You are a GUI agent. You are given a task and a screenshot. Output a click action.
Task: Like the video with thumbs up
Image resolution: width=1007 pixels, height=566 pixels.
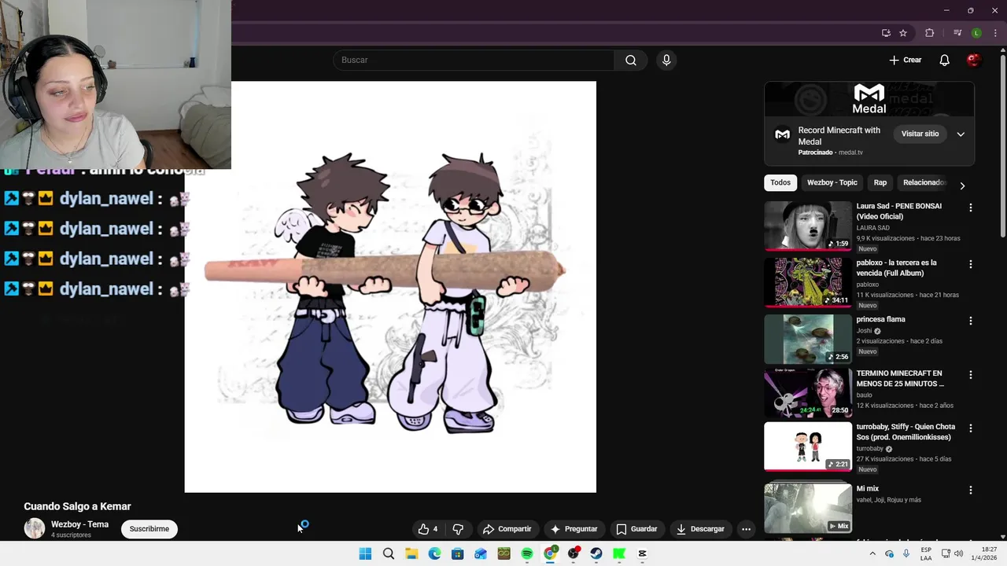(x=428, y=529)
